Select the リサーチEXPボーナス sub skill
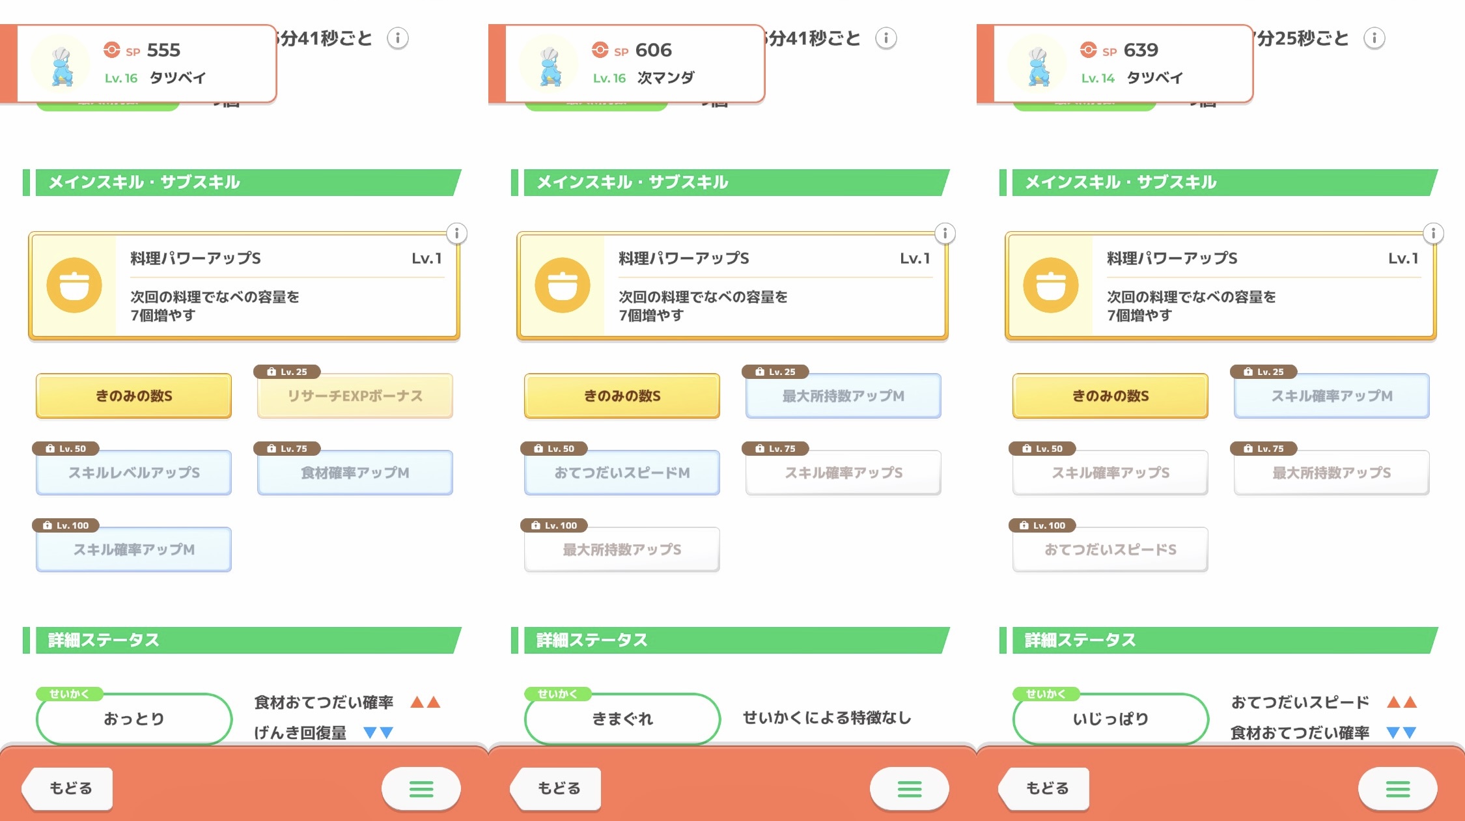 click(355, 396)
